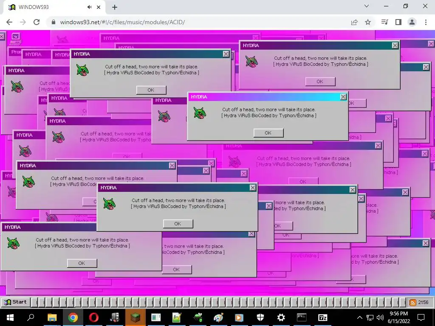Screen dimensions: 435x326
Task: Click the RSS feed tray icon
Action: (x=412, y=302)
